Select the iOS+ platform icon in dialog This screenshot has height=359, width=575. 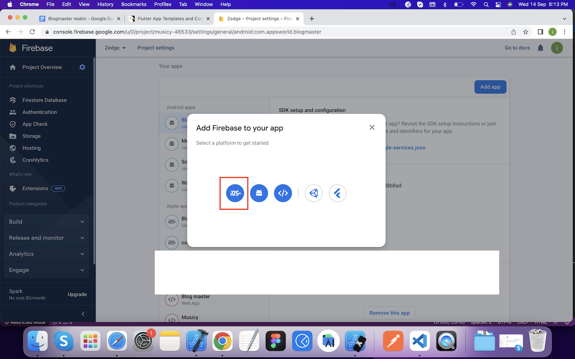[x=235, y=193]
